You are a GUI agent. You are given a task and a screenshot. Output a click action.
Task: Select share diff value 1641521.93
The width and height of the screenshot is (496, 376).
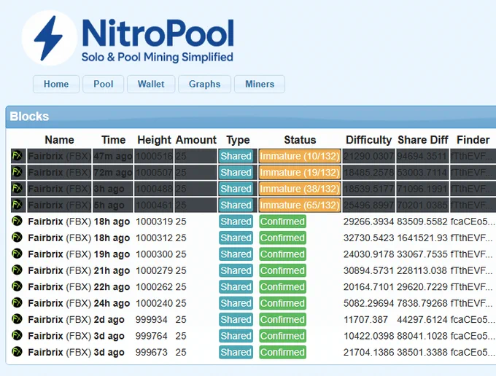coord(422,238)
